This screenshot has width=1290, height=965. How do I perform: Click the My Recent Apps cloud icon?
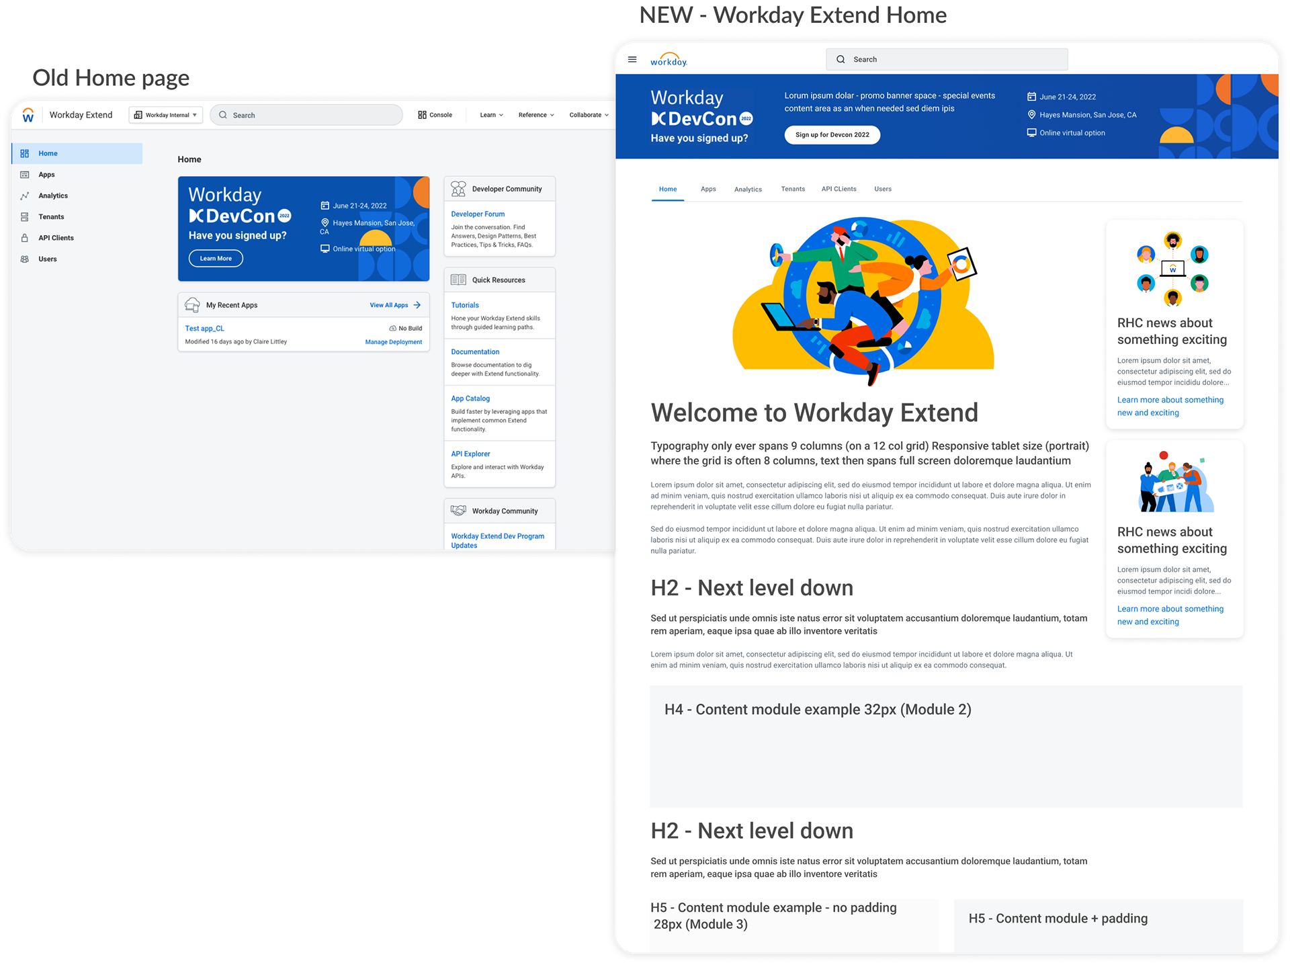[x=192, y=305]
